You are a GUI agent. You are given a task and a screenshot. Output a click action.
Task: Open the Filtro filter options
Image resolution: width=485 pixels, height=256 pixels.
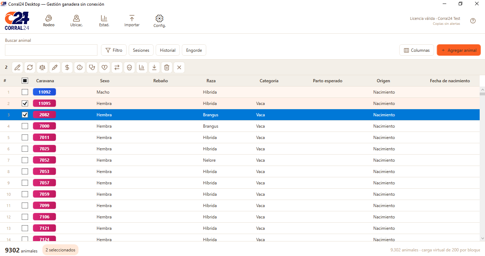pyautogui.click(x=114, y=50)
